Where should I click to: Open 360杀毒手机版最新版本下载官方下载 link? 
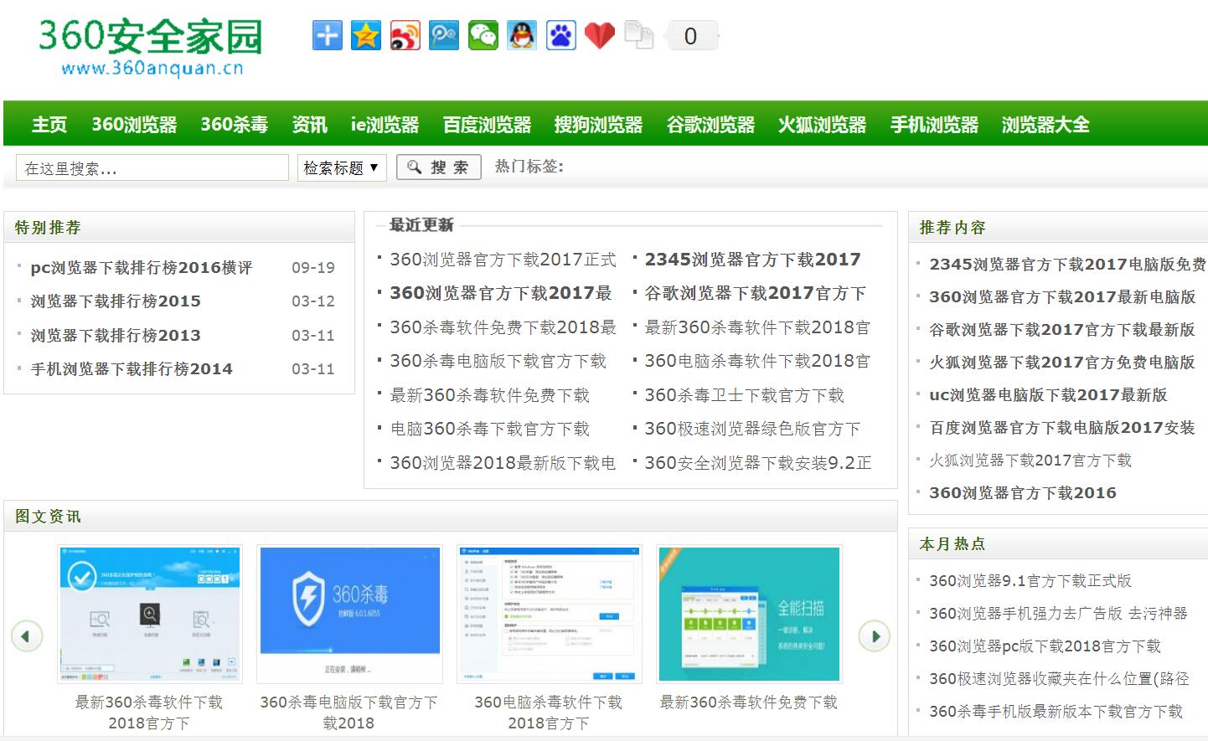(1056, 712)
